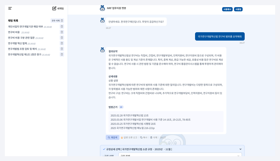The image size is (280, 161).
Task: Delete all chats with 모두 삭제
Action: point(57,21)
